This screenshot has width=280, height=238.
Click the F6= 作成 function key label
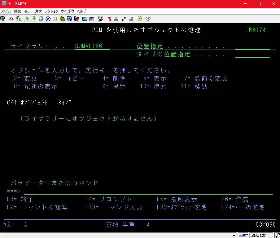(x=235, y=199)
